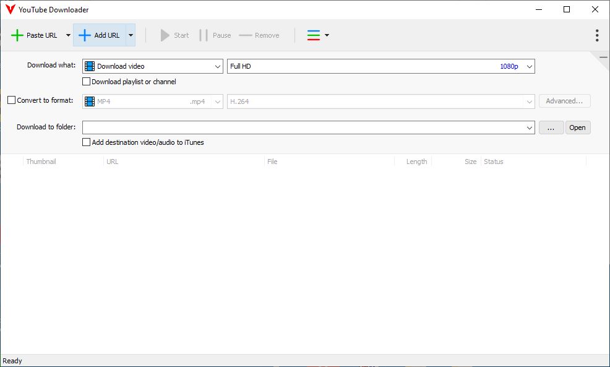Maximize the YouTube Downloader window
This screenshot has width=610, height=367.
click(x=567, y=9)
